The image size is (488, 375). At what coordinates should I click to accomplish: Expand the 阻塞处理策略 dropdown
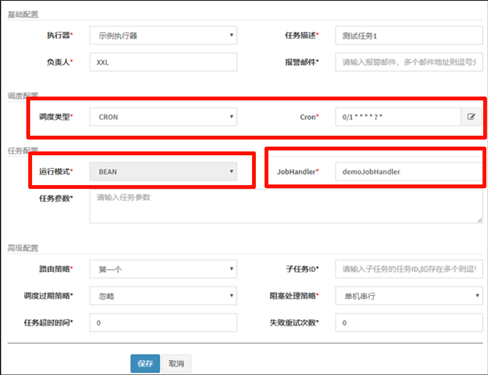point(409,296)
